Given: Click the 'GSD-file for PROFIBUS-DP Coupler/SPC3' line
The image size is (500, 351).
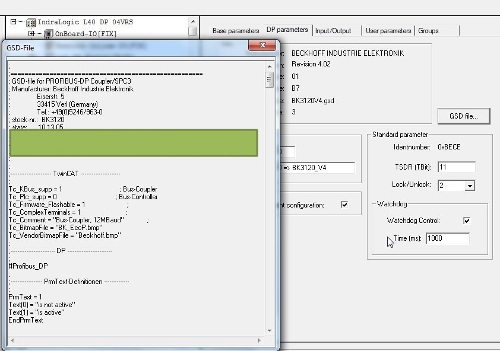Looking at the screenshot, I should pyautogui.click(x=70, y=81).
